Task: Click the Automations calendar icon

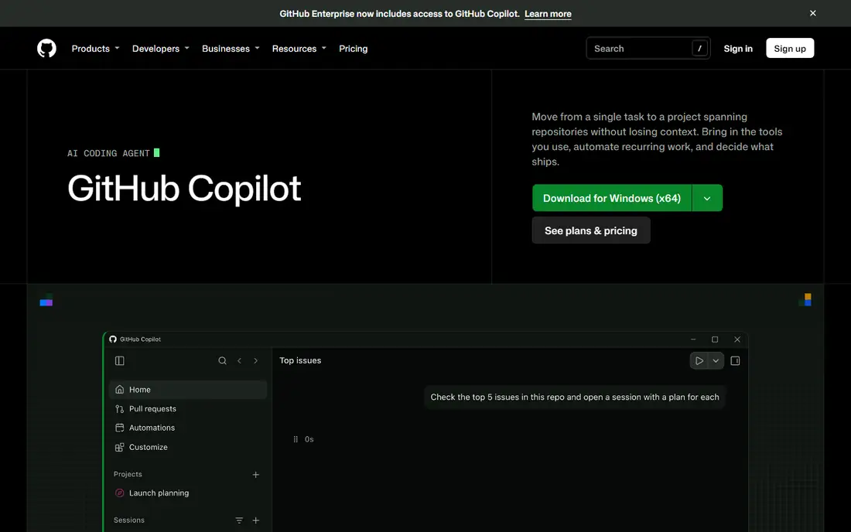Action: tap(119, 428)
